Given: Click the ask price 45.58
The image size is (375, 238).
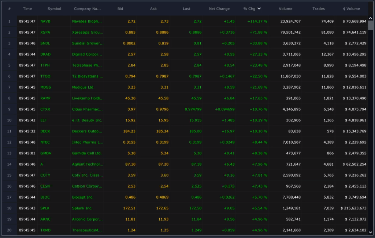Looking at the screenshot, I should pyautogui.click(x=163, y=98).
